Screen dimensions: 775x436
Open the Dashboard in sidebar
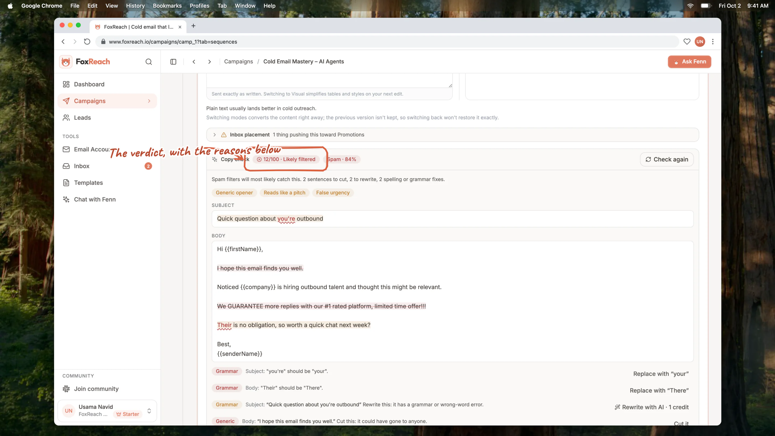(107, 84)
